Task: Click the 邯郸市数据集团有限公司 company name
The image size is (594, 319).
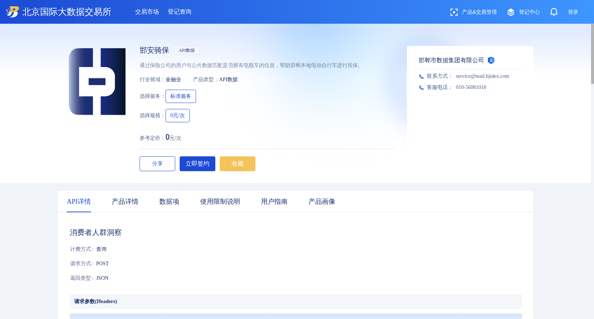Action: pos(451,60)
